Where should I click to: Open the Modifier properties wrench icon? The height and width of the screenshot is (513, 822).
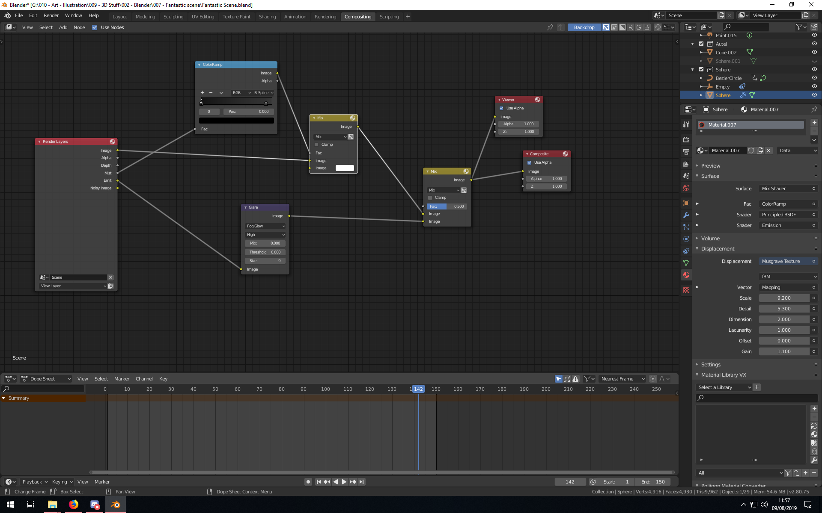point(686,215)
